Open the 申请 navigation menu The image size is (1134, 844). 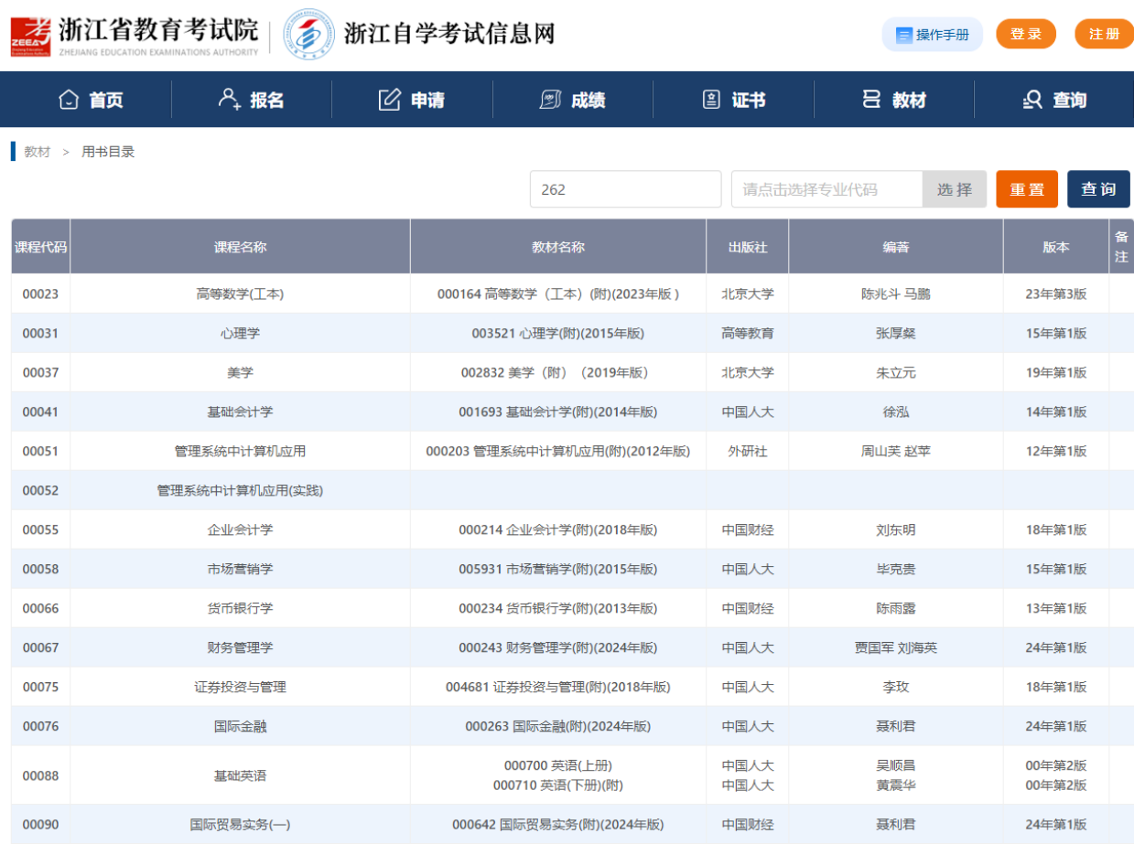(412, 100)
